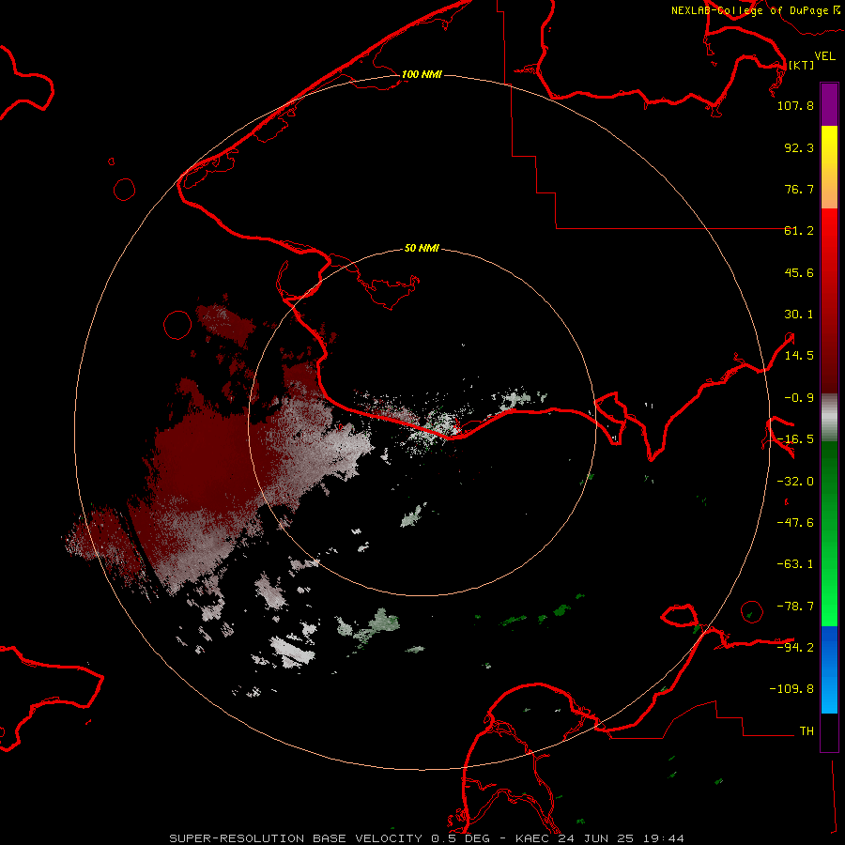Click the NEXLAB-College of DuPage label

click(x=755, y=10)
